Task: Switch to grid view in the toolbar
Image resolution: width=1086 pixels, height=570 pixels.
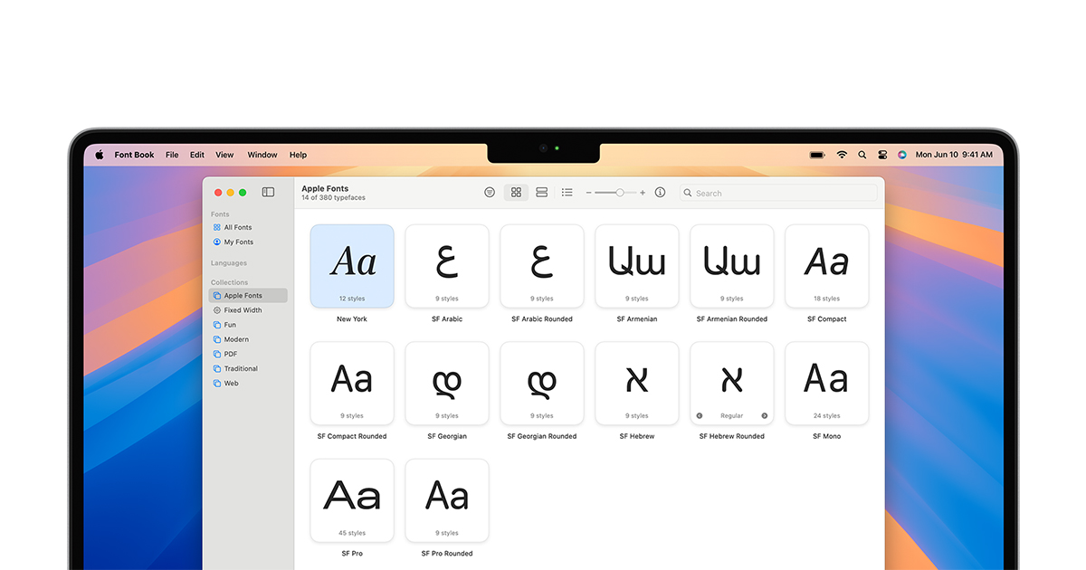Action: (x=516, y=192)
